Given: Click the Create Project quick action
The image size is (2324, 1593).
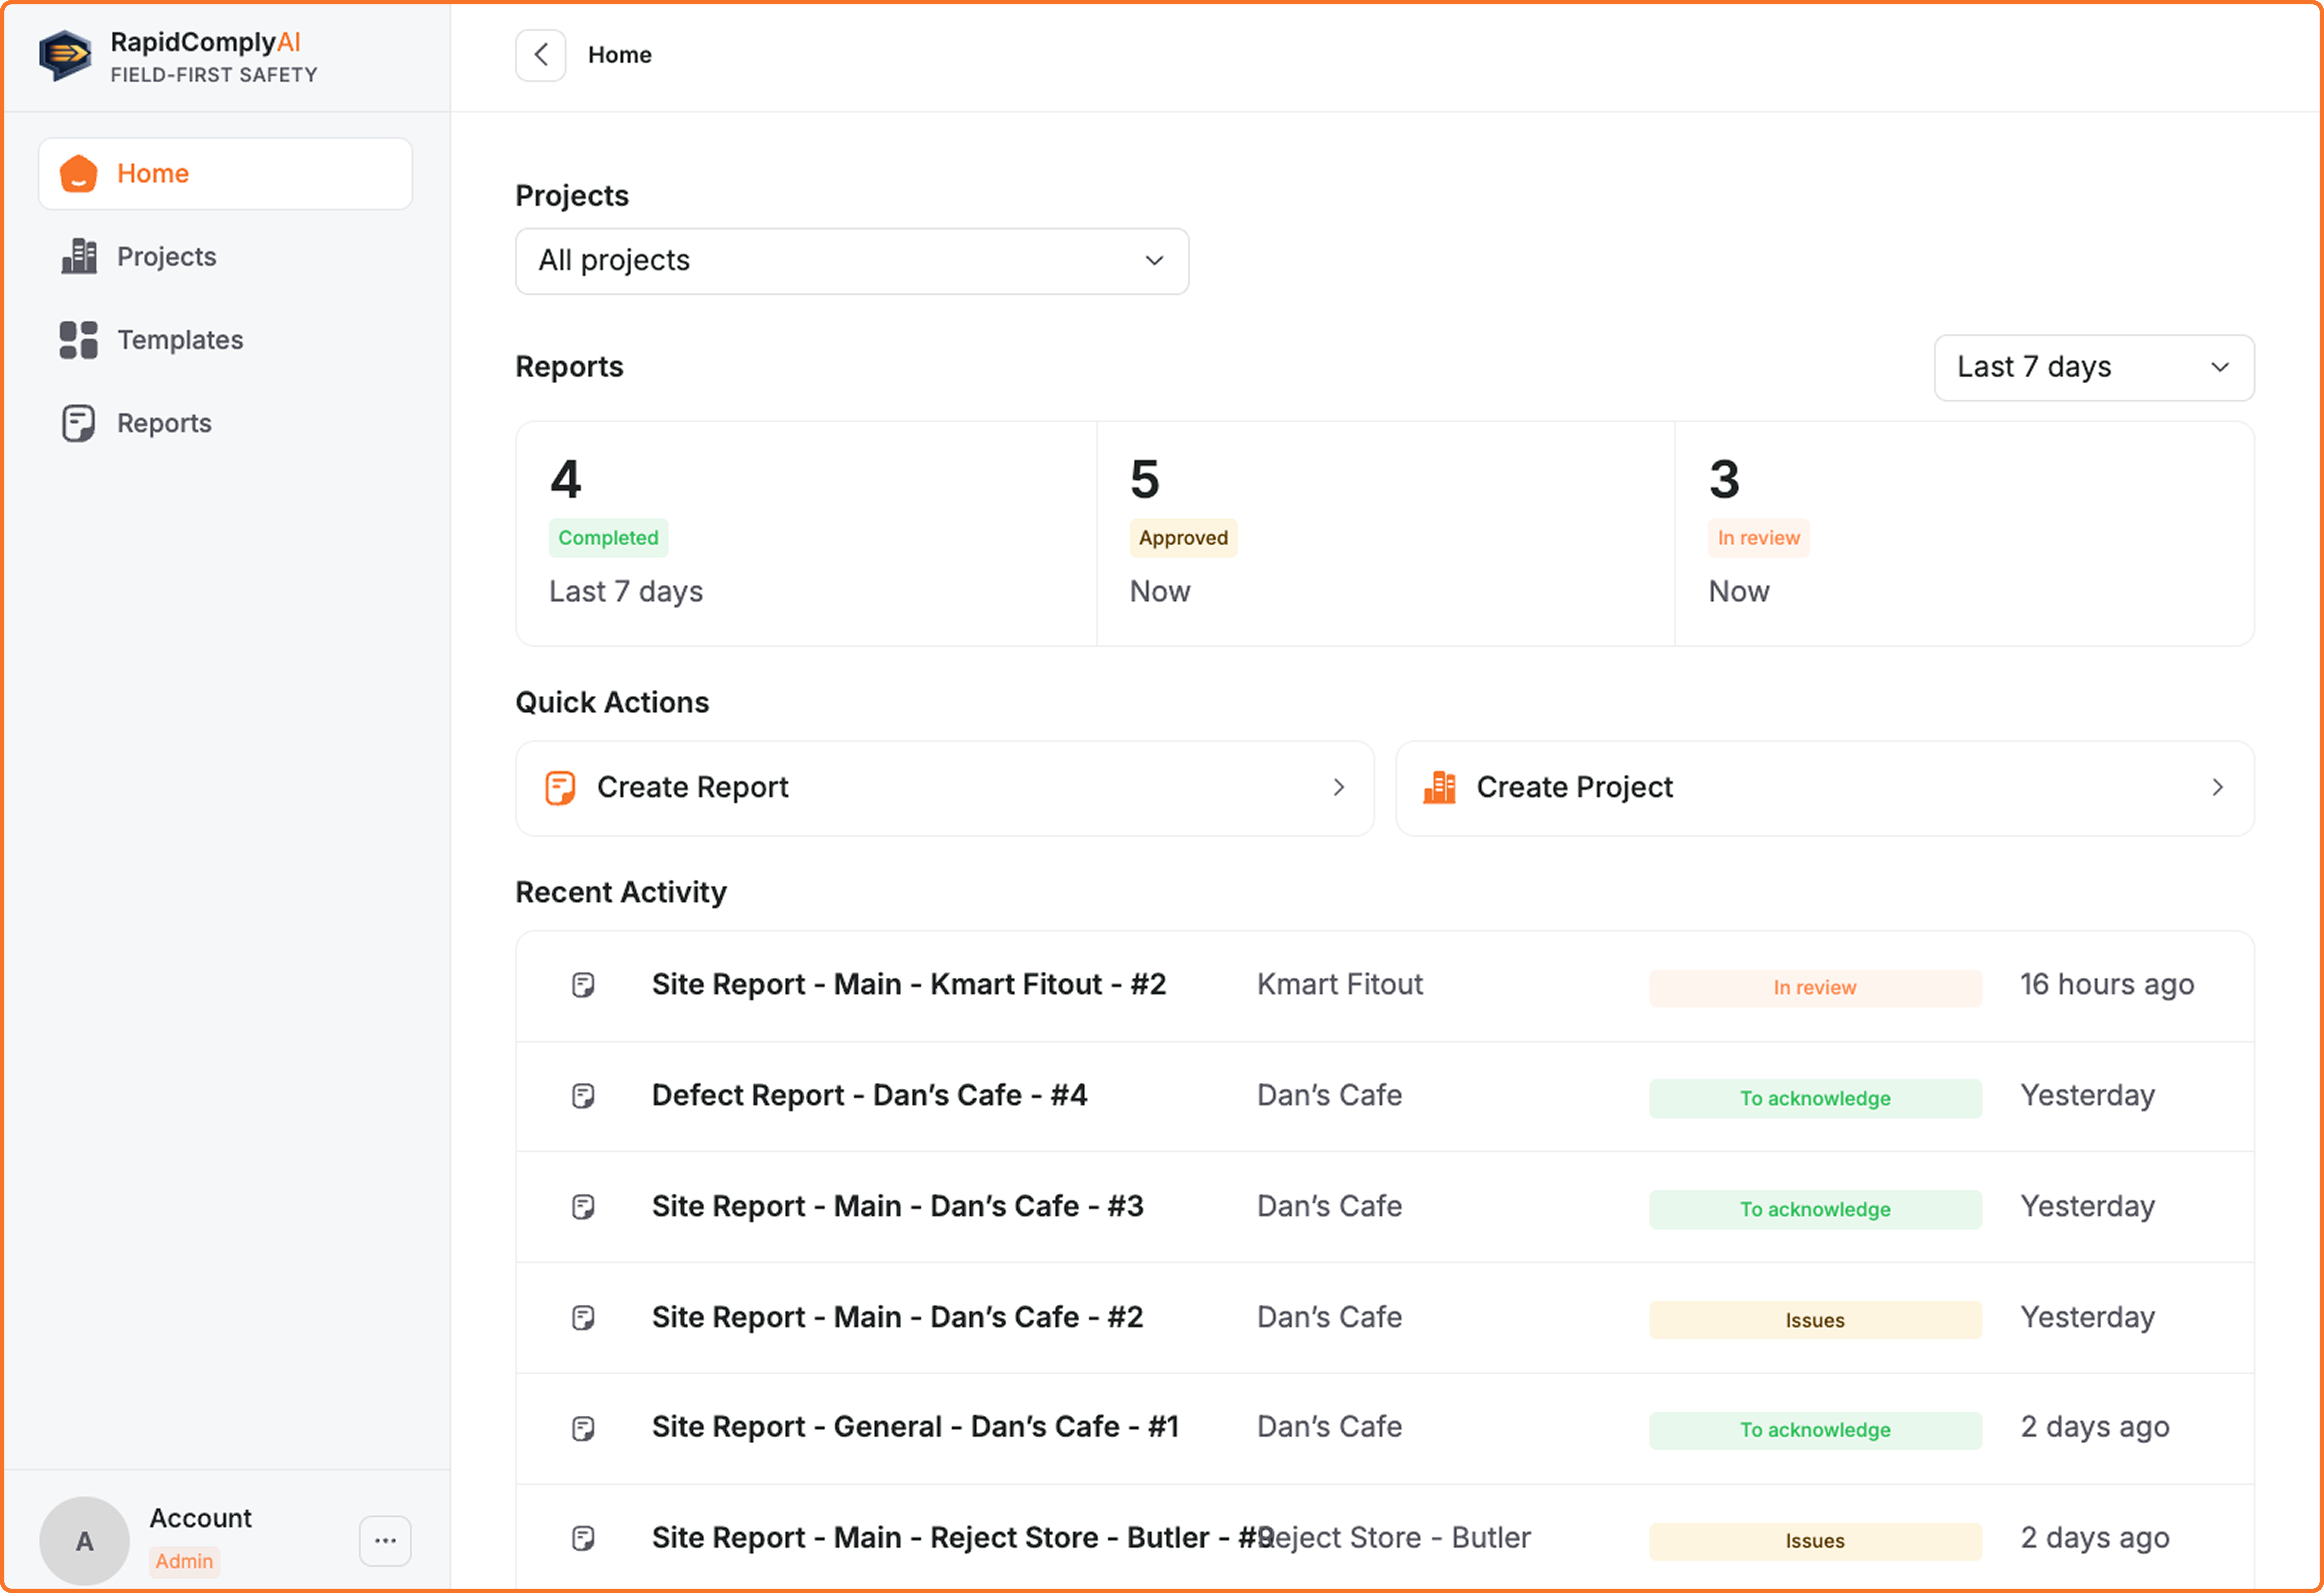Looking at the screenshot, I should [x=1825, y=788].
